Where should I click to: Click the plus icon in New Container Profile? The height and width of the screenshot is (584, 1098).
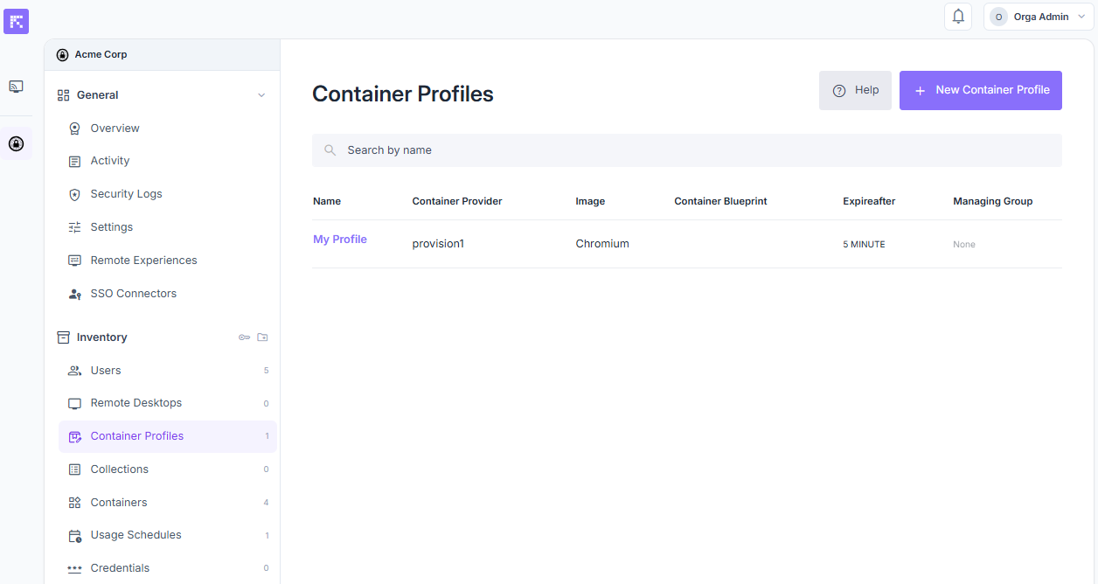click(920, 90)
